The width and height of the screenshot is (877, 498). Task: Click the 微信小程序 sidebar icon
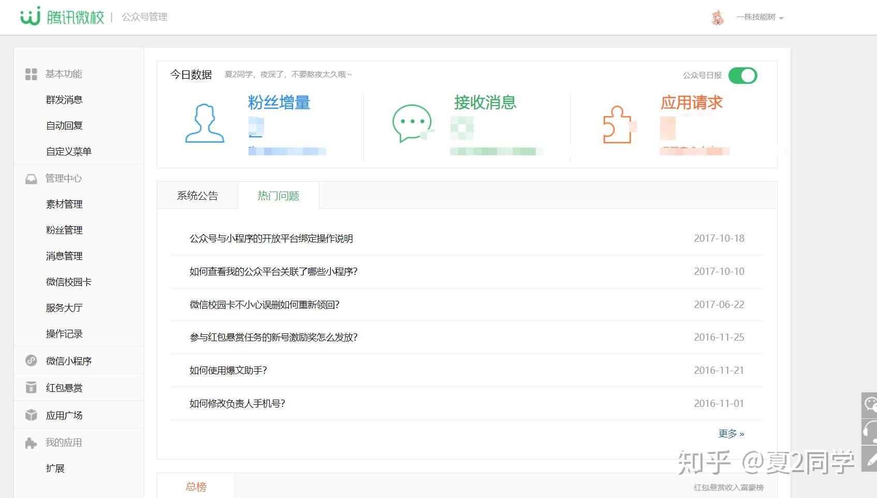[31, 360]
